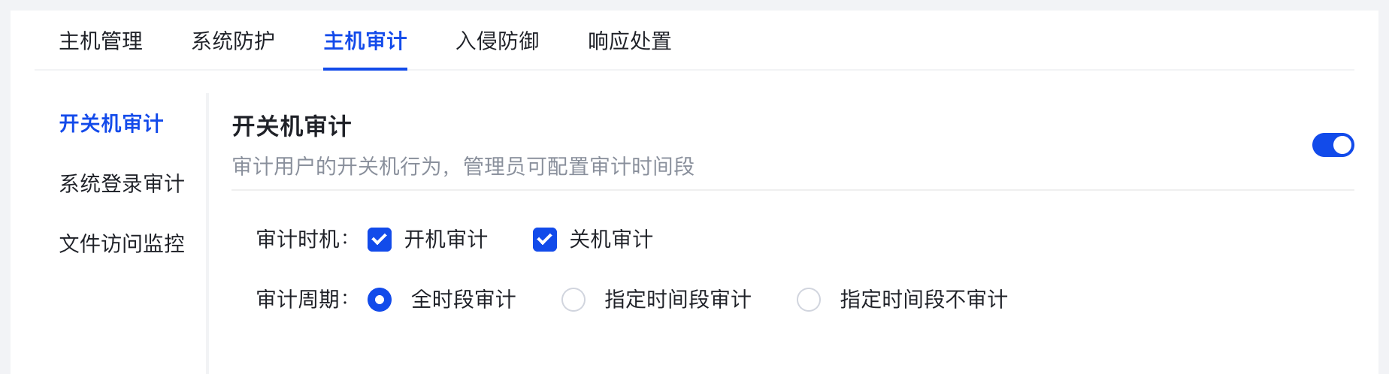Open the 响应处置 tab
Screen dimensions: 1389x374
(x=630, y=41)
